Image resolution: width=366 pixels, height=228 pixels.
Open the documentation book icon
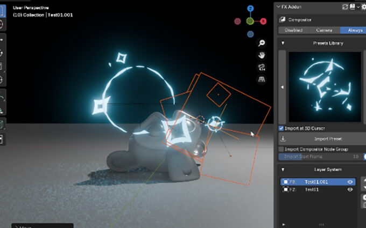coord(352,7)
